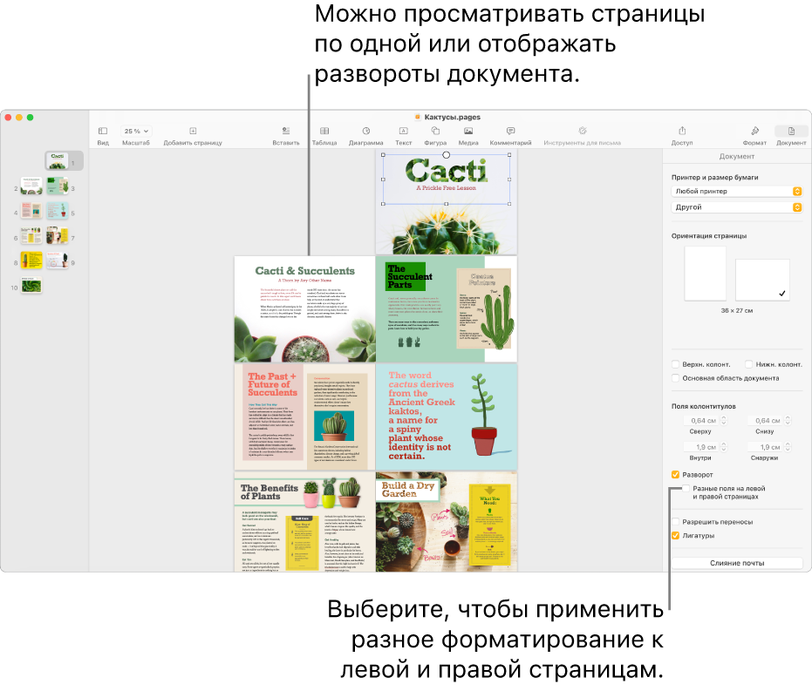Select page 3 thumbnail in sidebar
The height and width of the screenshot is (691, 812).
[x=57, y=186]
